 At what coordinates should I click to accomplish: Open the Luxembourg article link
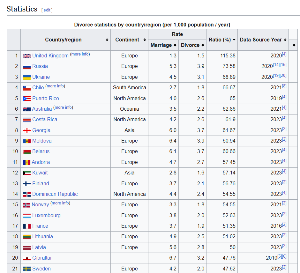[x=46, y=216]
